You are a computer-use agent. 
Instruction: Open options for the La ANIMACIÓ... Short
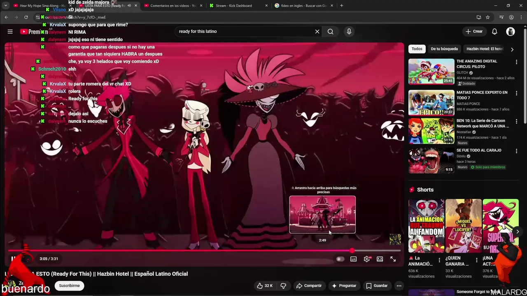[x=439, y=260]
